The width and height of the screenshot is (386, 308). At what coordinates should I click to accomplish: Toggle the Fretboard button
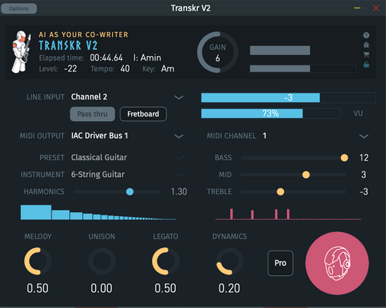pyautogui.click(x=144, y=114)
